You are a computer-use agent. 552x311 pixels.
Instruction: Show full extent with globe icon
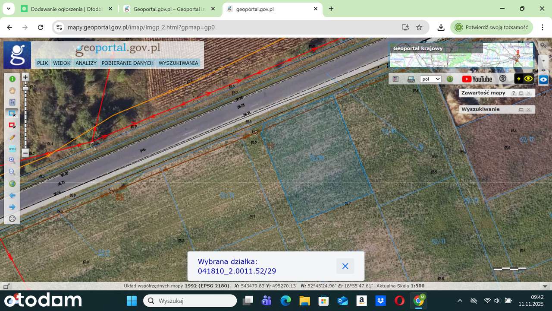[12, 184]
